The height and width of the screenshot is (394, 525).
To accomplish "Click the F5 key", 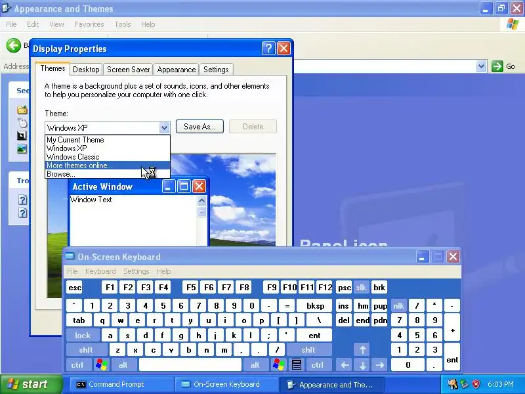I will pos(191,288).
